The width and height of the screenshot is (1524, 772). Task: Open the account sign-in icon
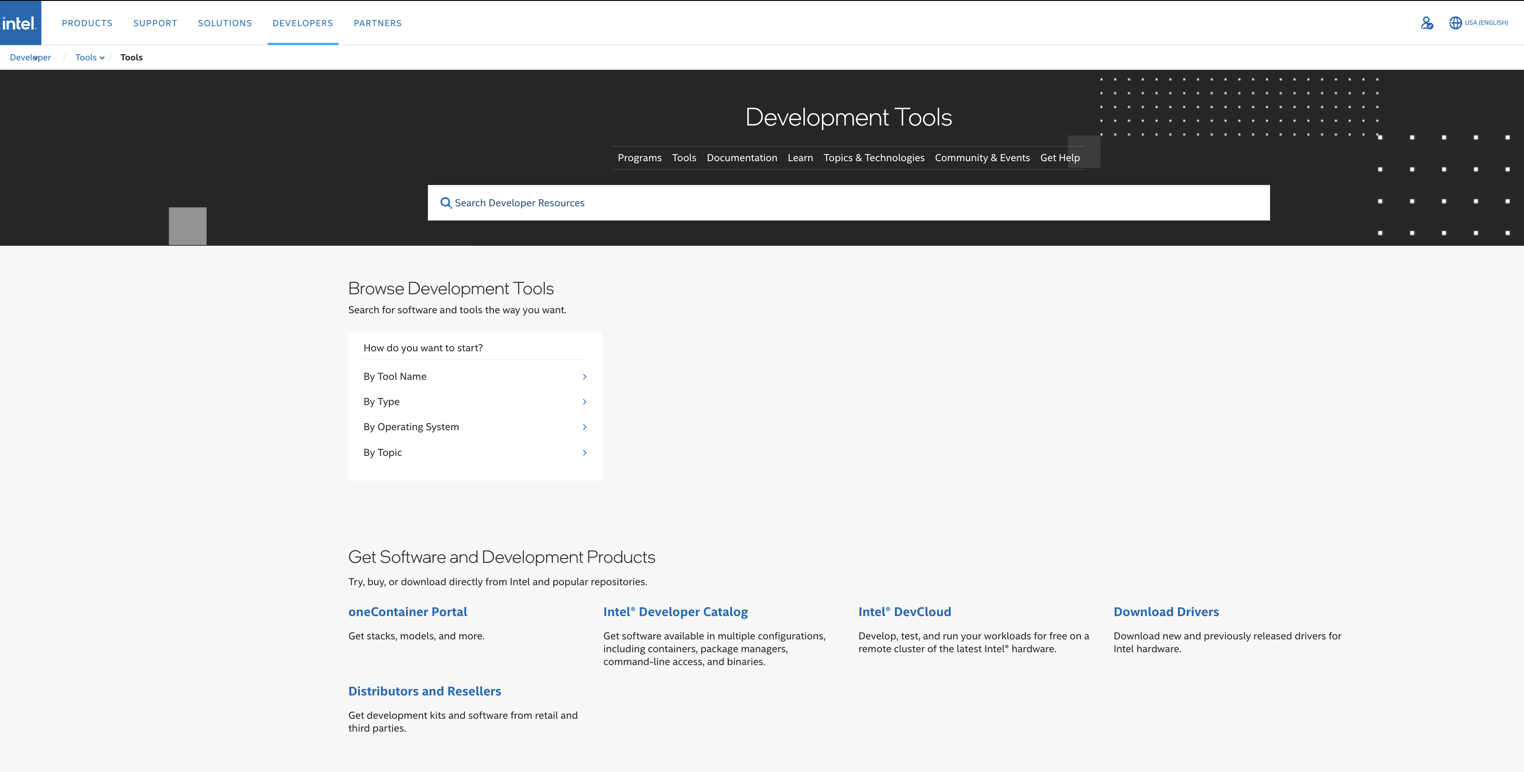pyautogui.click(x=1427, y=22)
